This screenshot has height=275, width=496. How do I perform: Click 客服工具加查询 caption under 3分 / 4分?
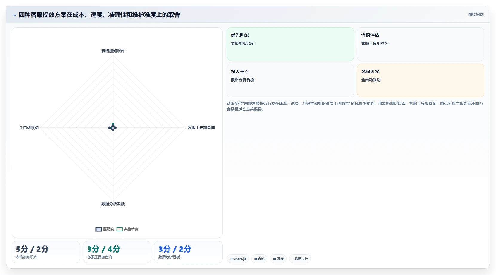(x=99, y=257)
